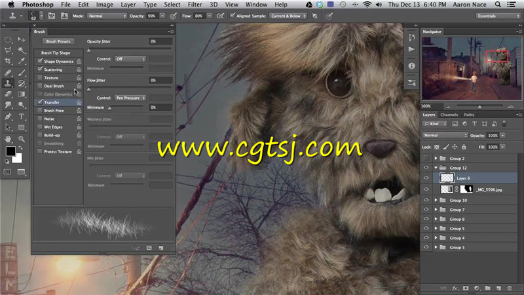Select the Clone Stamp tool
This screenshot has height=295, width=524.
click(x=8, y=83)
